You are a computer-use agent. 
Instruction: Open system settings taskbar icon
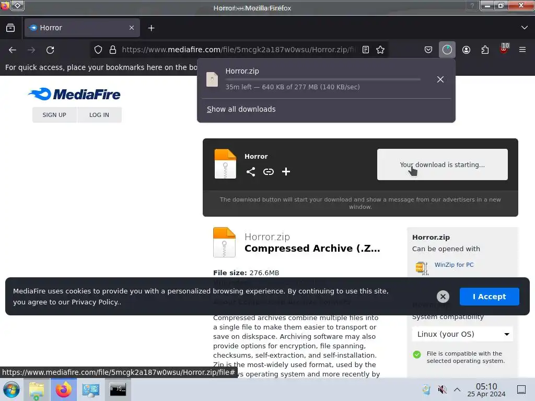point(91,390)
